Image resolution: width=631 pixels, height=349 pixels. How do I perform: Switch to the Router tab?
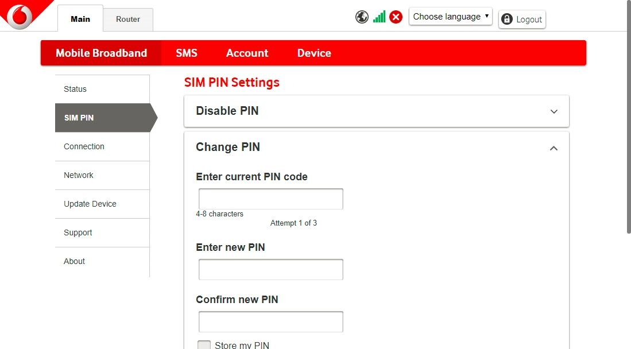point(128,20)
